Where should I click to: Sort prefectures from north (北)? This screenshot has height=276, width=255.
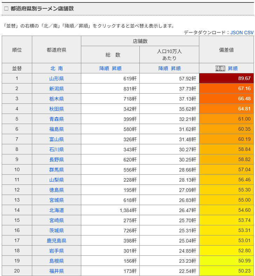point(53,68)
